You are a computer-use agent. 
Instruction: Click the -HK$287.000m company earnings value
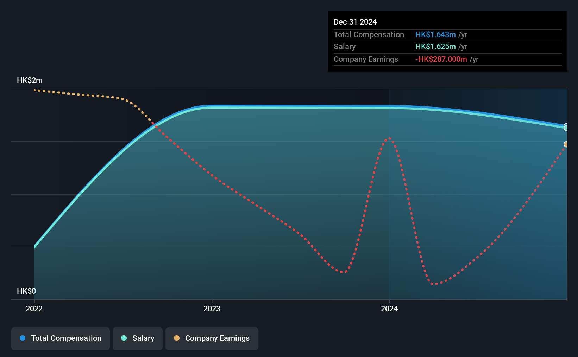tap(441, 59)
